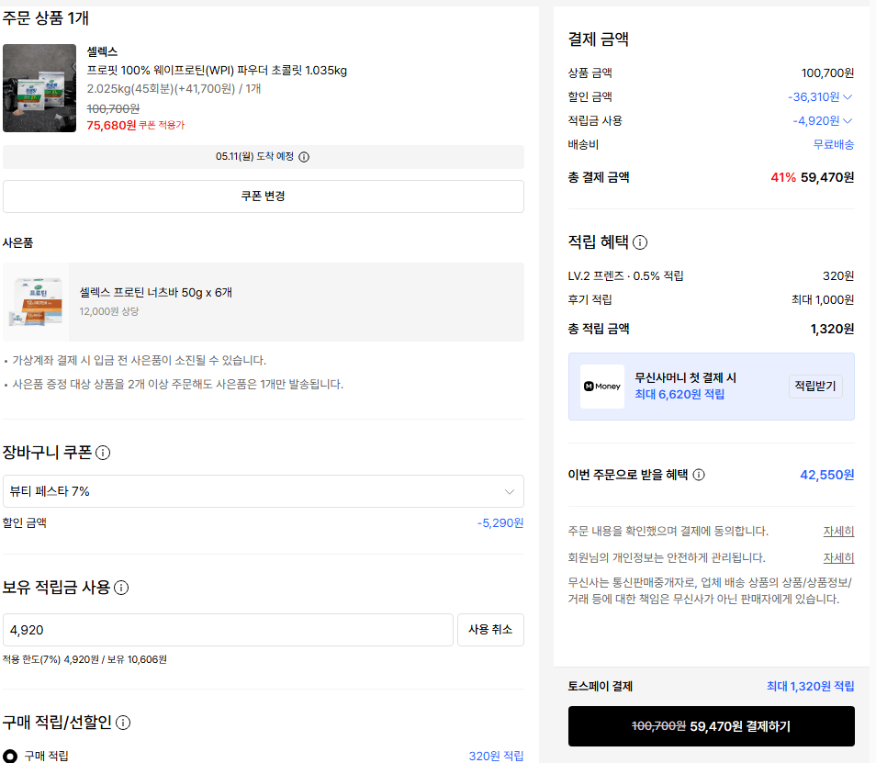The width and height of the screenshot is (876, 763).
Task: Click the LV.2 프렌즈 · 0.5% 적립 text
Action: (x=625, y=276)
